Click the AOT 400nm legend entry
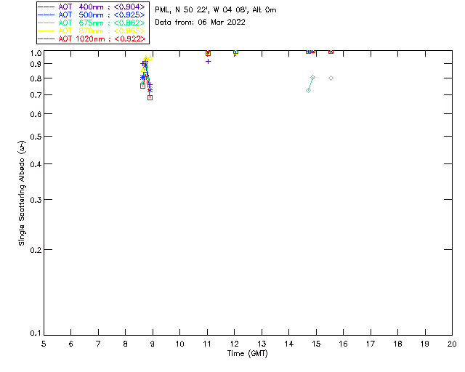465x372 pixels. coord(92,7)
